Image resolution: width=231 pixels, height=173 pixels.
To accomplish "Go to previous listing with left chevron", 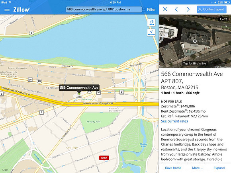I will tap(176, 9).
